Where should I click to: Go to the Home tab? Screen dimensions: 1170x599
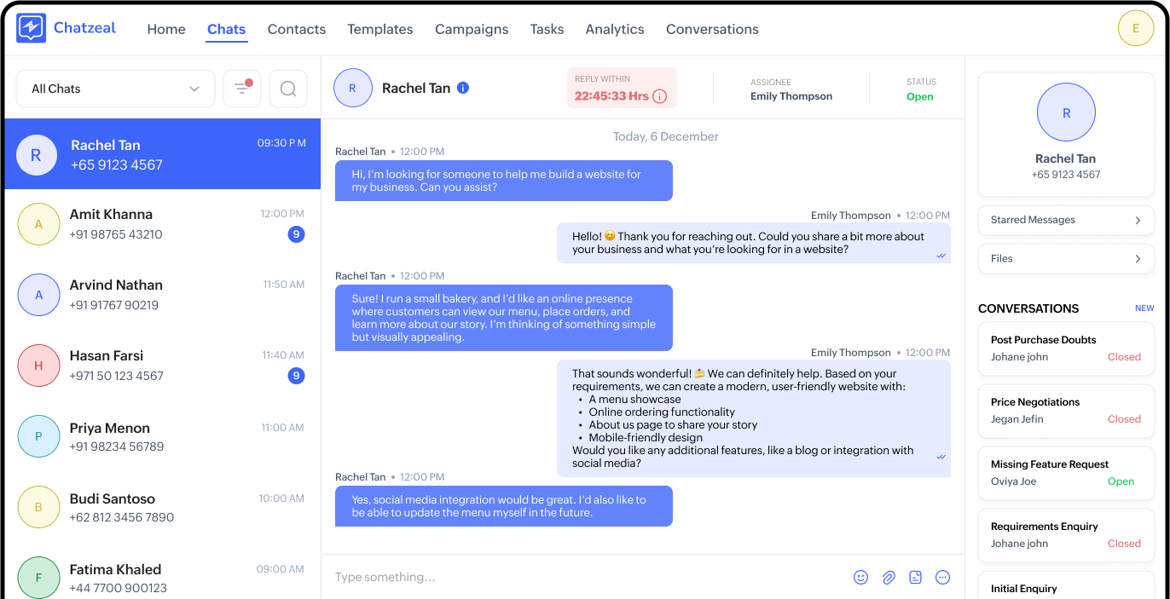pos(166,29)
